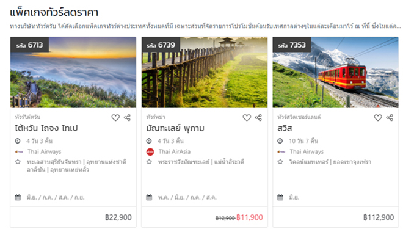Screen dimensions: 403x229
Task: Add Swiss tour to favorites heart
Action: pos(378,118)
